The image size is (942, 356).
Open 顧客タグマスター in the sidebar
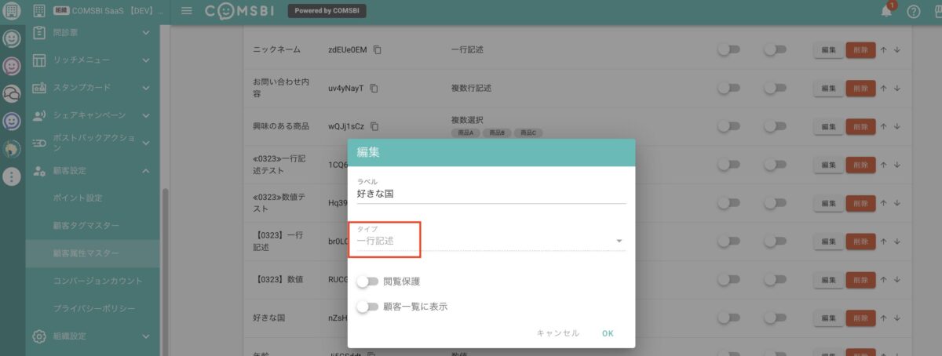(x=86, y=226)
